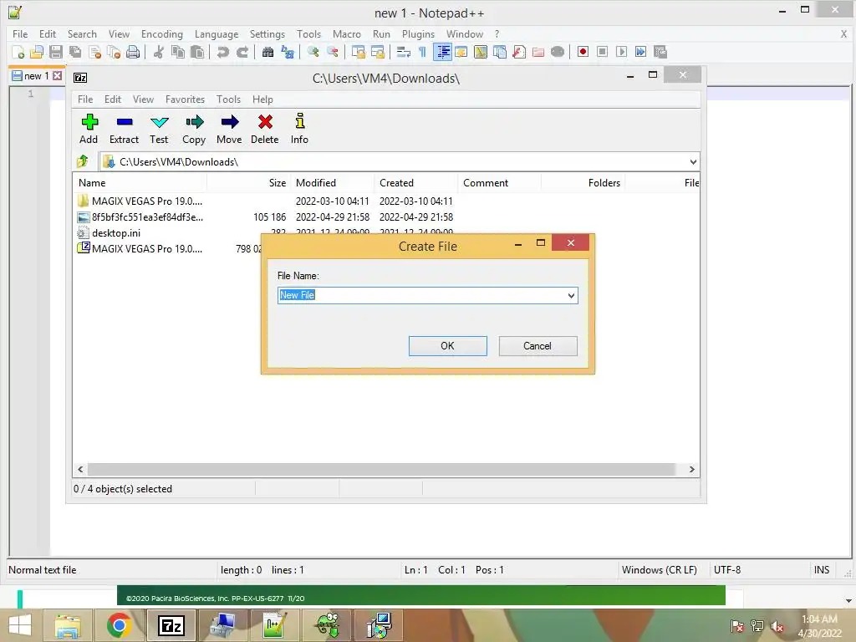
Task: Click the Undo icon in Notepad++ toolbar
Action: pos(222,52)
